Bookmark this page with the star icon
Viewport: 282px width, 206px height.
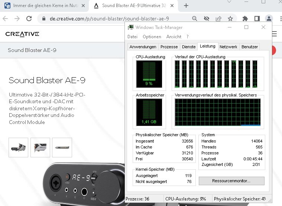point(230,19)
